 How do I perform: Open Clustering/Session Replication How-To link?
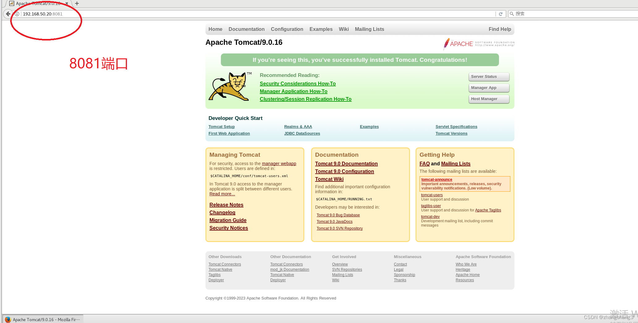click(x=306, y=99)
